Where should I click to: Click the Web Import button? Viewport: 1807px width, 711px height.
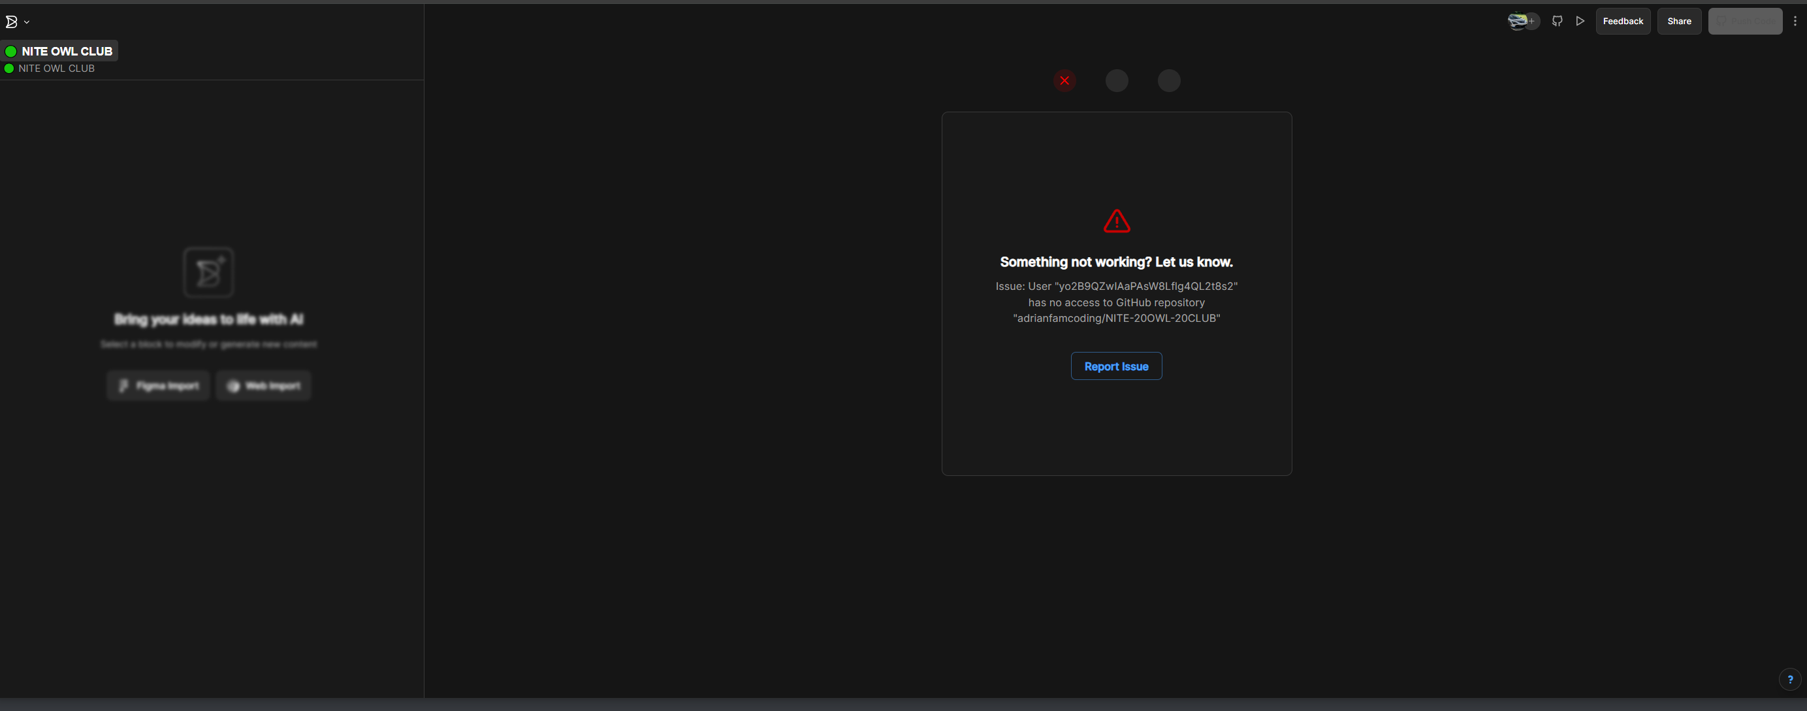pyautogui.click(x=263, y=386)
